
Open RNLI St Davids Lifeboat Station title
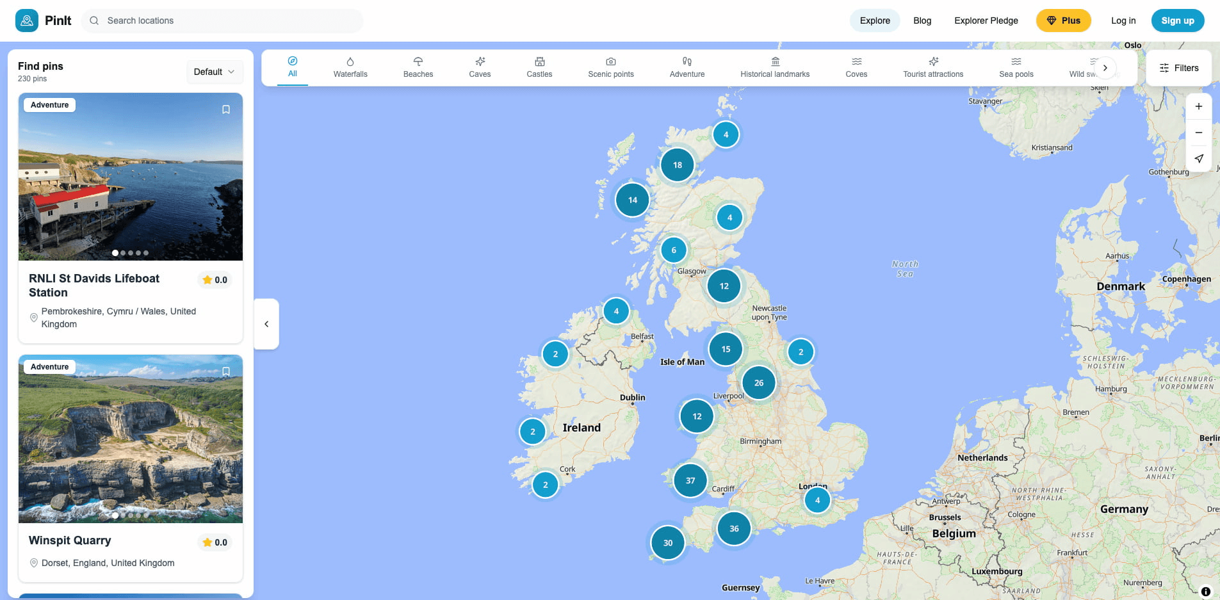point(94,286)
